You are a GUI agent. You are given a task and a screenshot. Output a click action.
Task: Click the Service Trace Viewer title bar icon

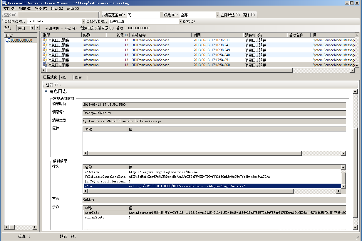(4, 3)
